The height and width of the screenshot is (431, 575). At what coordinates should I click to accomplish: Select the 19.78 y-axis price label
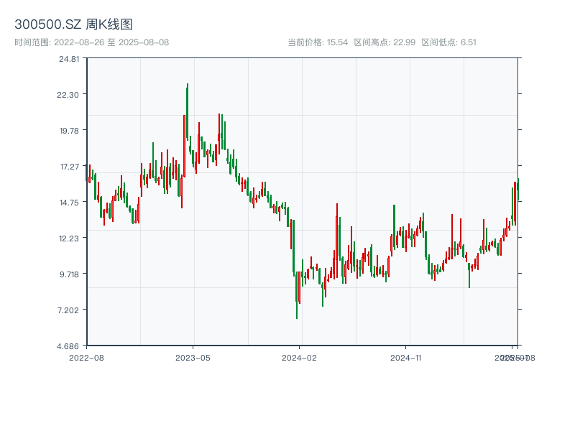69,131
